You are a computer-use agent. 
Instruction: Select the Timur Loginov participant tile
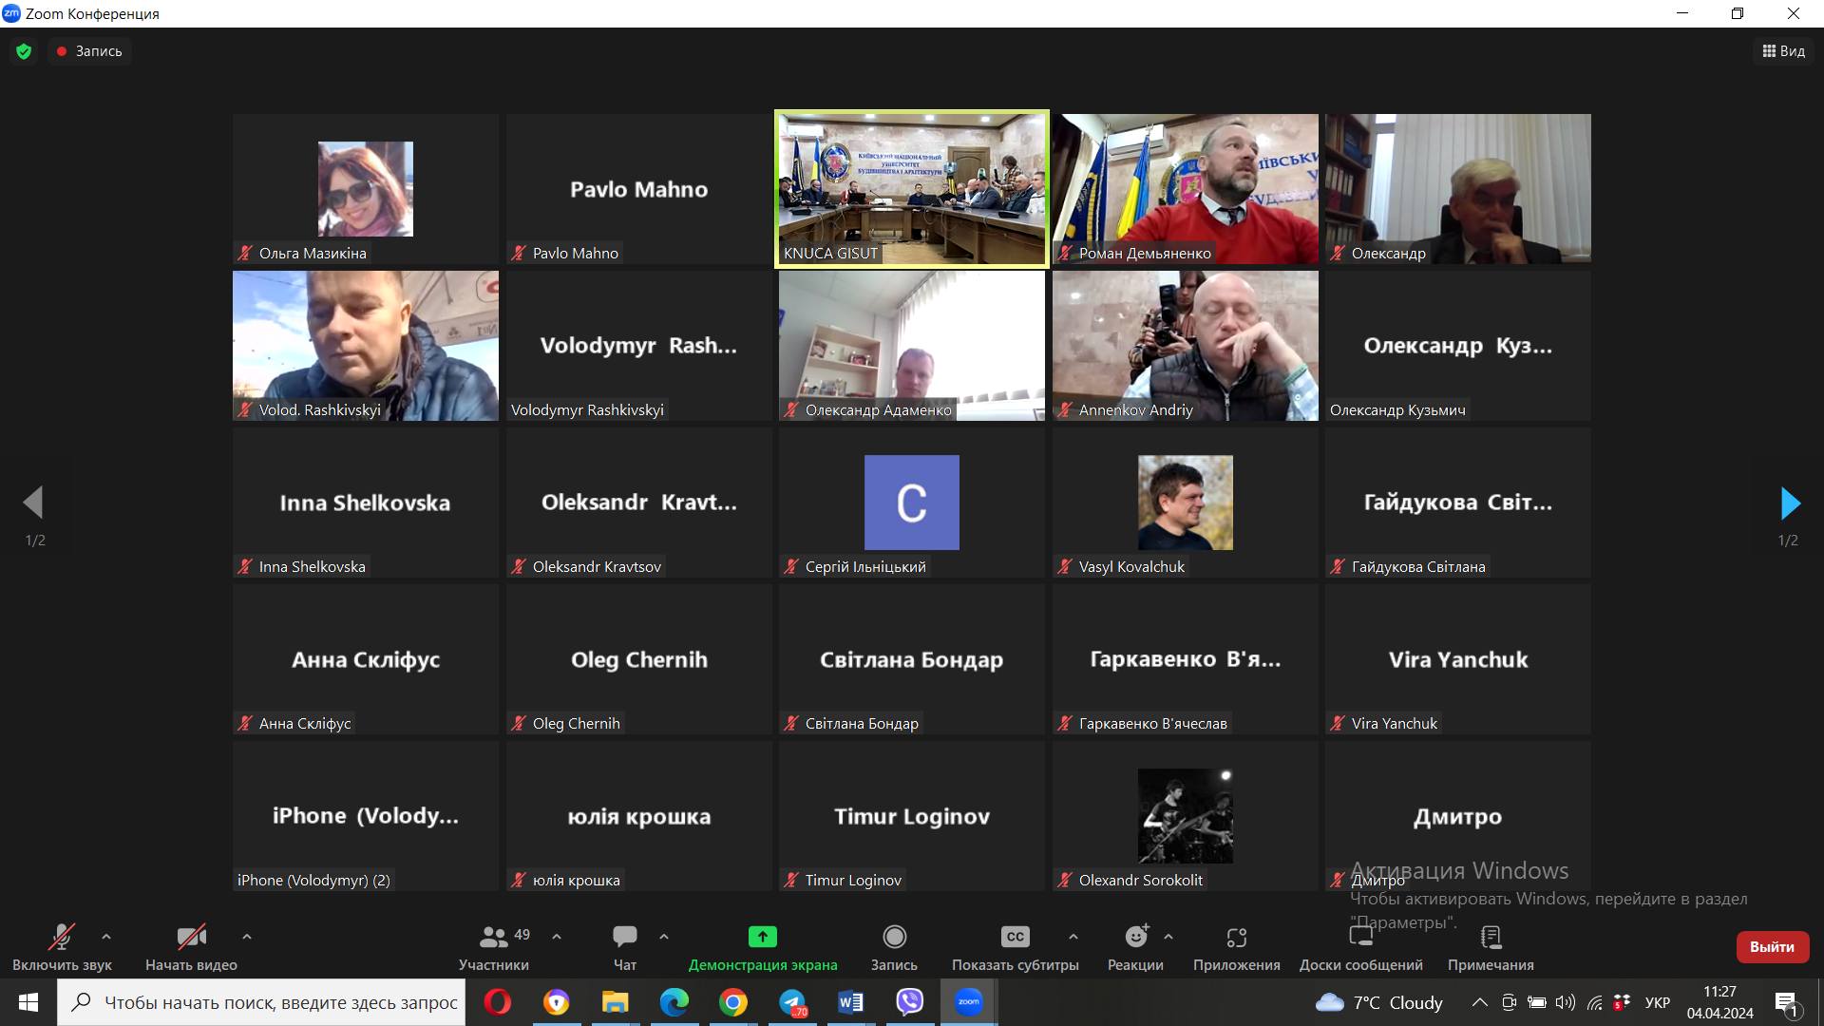pos(912,816)
